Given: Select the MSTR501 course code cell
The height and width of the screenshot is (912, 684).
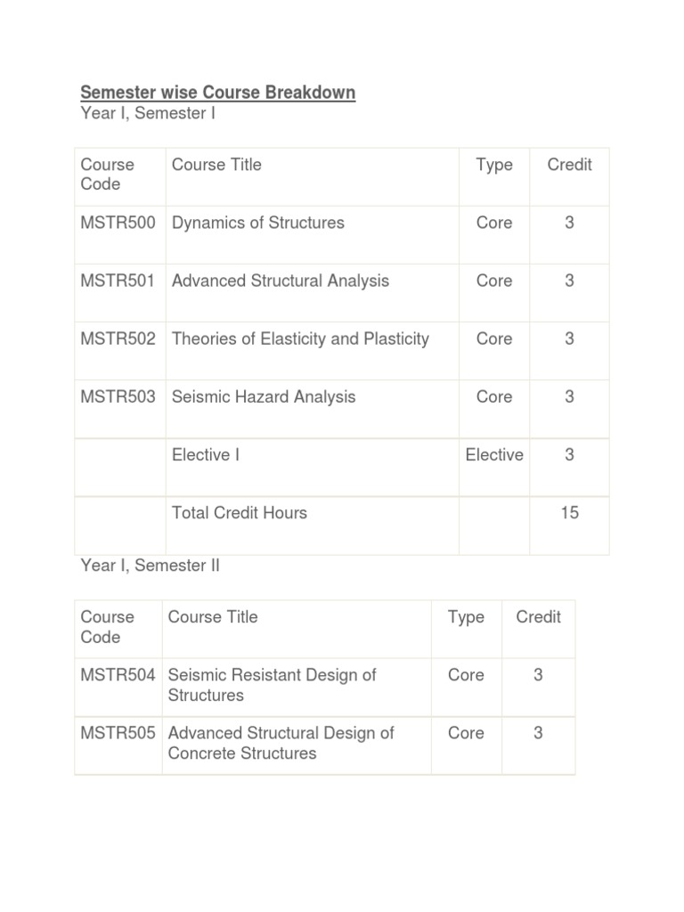Looking at the screenshot, I should pyautogui.click(x=118, y=281).
